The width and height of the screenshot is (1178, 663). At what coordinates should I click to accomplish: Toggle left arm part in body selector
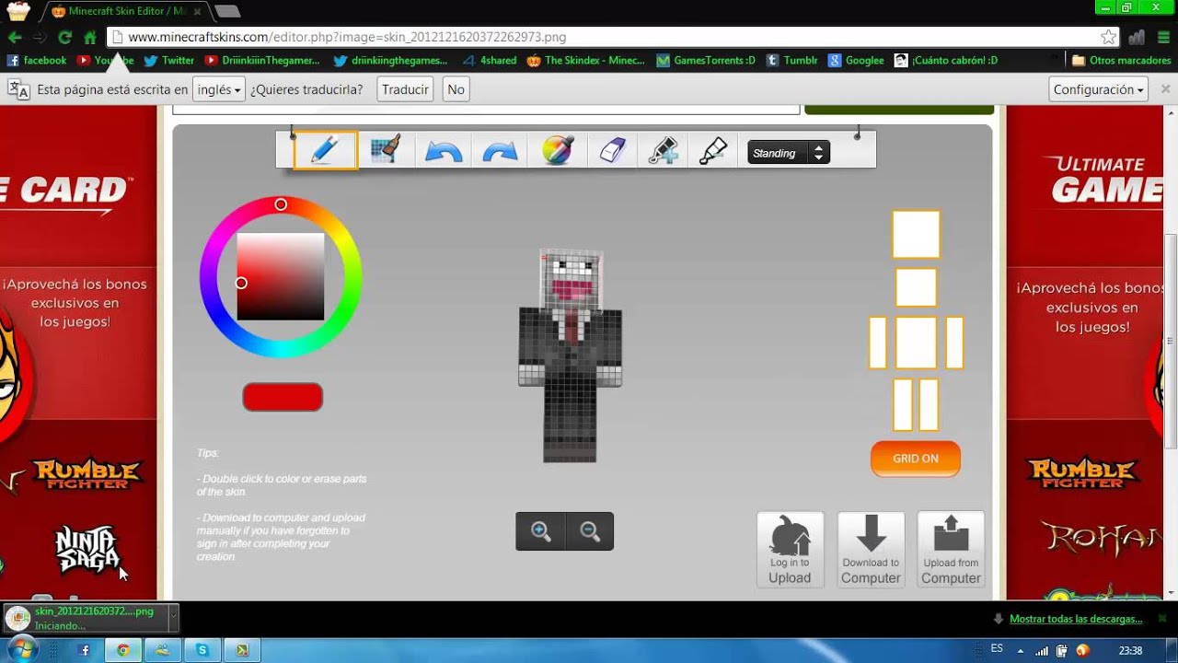coord(878,343)
